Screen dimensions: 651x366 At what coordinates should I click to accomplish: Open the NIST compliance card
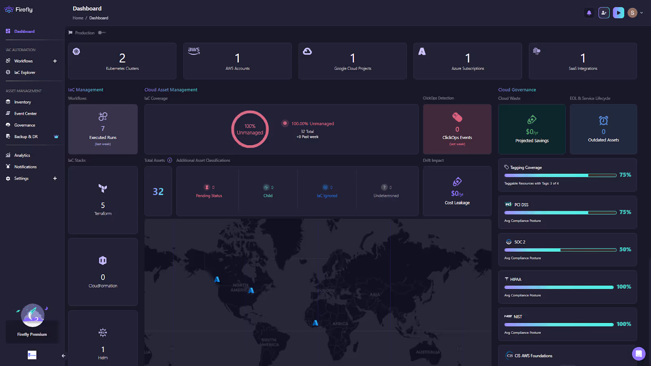click(x=568, y=324)
